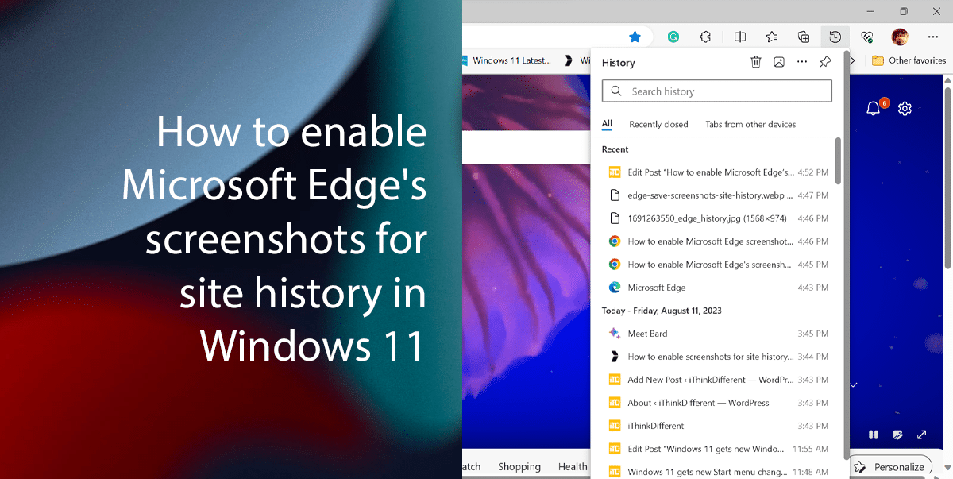Open the Collections icon
The width and height of the screenshot is (953, 479).
[803, 37]
